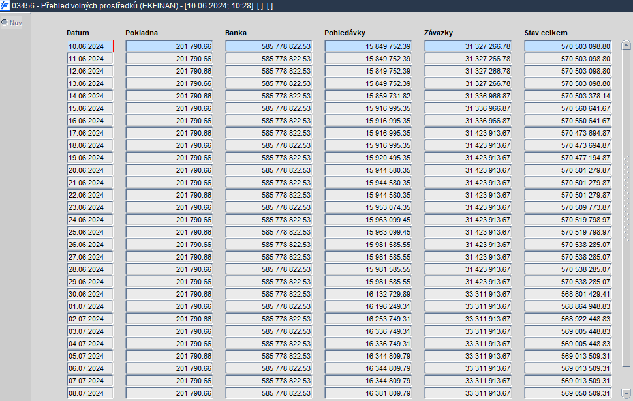
Task: Click the Pohledávky column header
Action: pyautogui.click(x=345, y=33)
